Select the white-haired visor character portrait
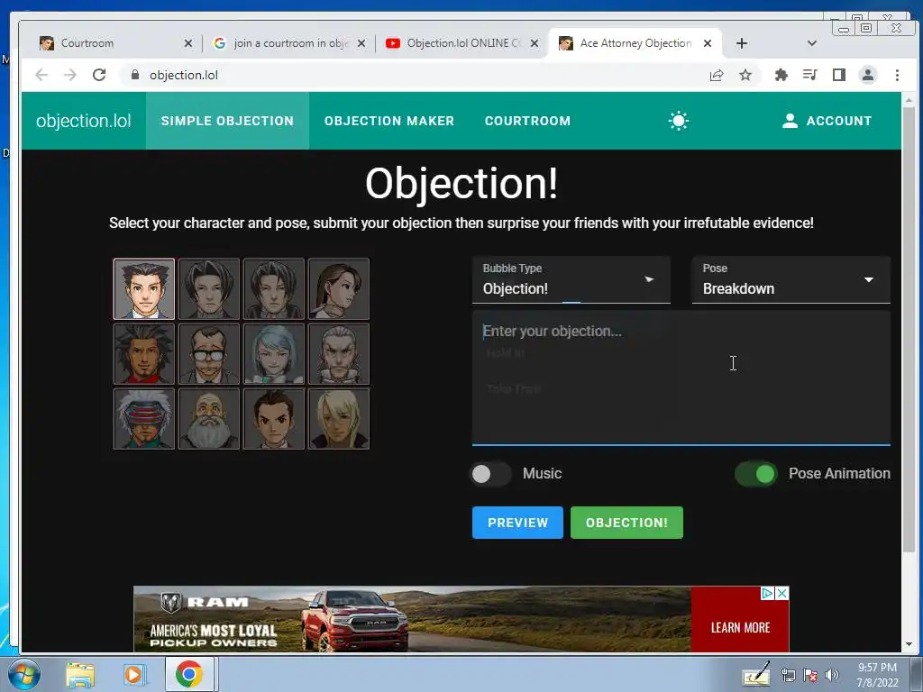This screenshot has width=923, height=692. tap(144, 418)
